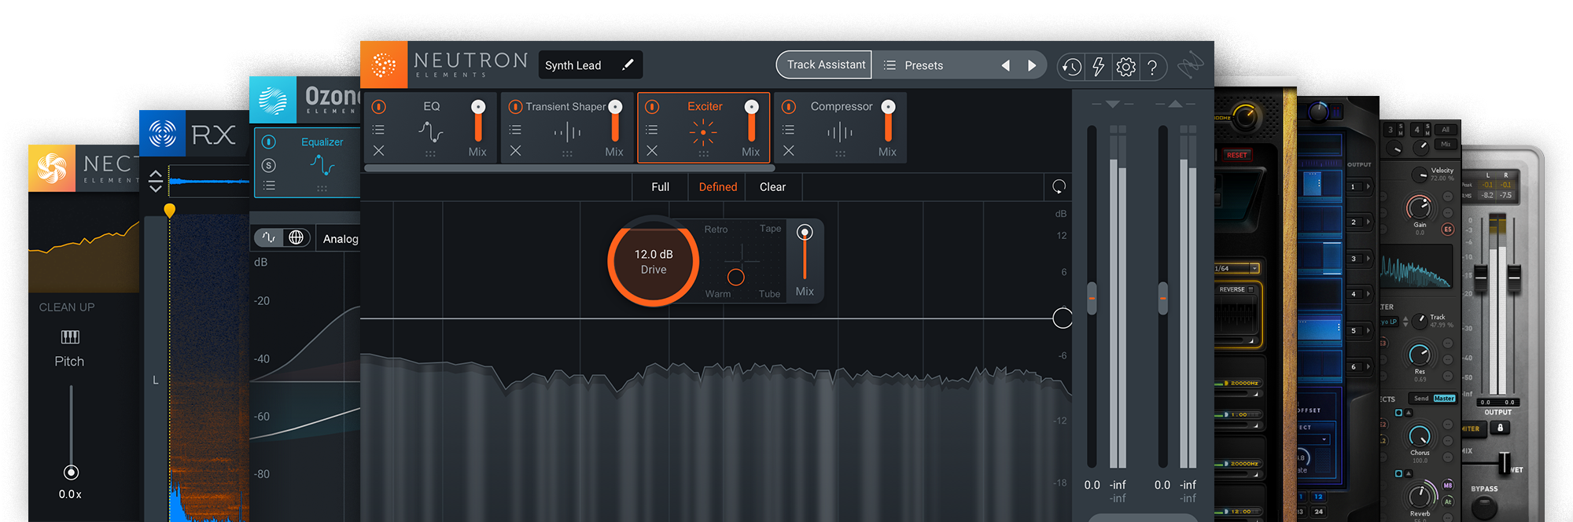
Task: Click the lock icon in the silver plugin
Action: click(1500, 428)
